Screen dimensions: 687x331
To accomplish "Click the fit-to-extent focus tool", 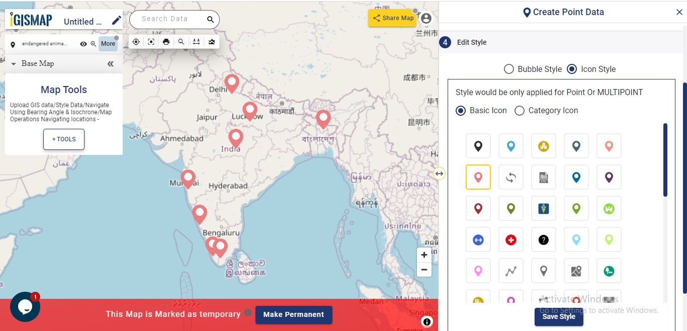I will 151,42.
